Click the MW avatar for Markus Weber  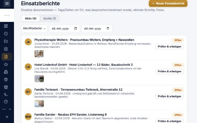[x=28, y=117]
